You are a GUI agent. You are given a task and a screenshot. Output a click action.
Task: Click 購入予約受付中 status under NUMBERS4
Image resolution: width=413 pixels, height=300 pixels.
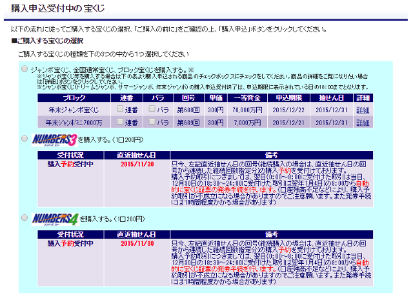point(70,243)
